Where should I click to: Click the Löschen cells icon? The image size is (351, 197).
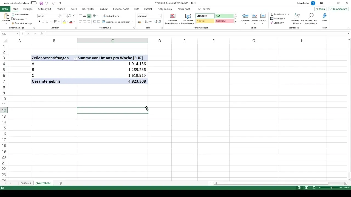pos(254,16)
